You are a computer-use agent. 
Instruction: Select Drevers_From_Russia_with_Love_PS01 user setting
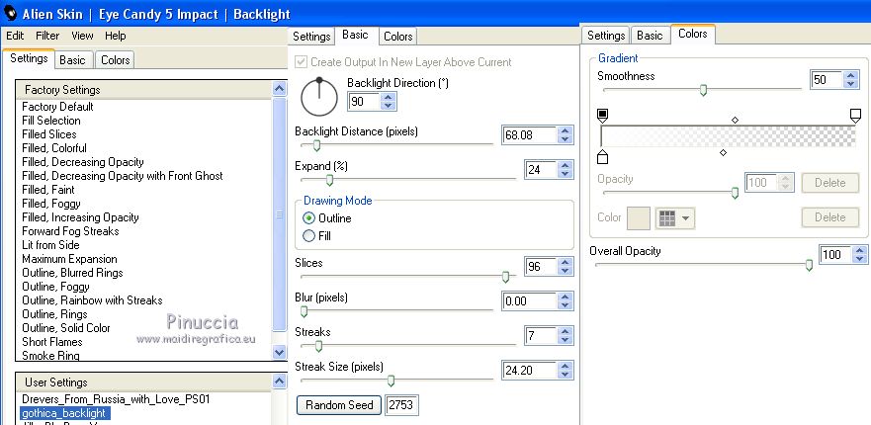coord(116,399)
